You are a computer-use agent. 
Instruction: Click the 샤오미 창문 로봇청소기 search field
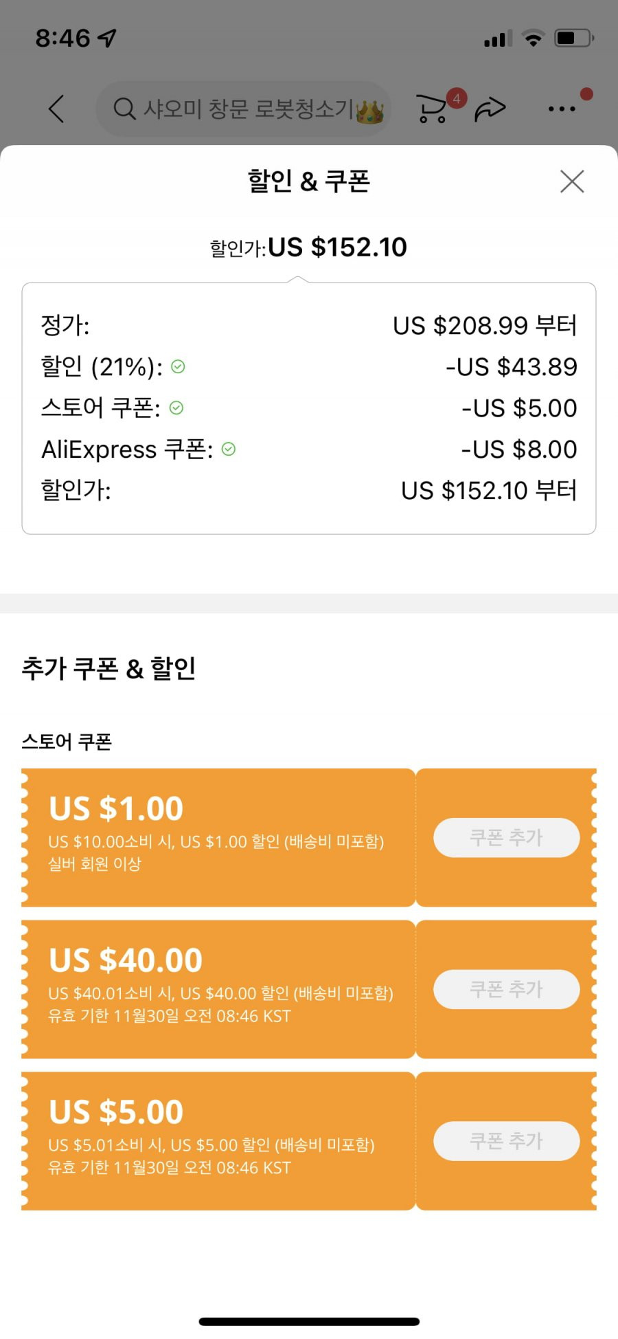pos(244,109)
